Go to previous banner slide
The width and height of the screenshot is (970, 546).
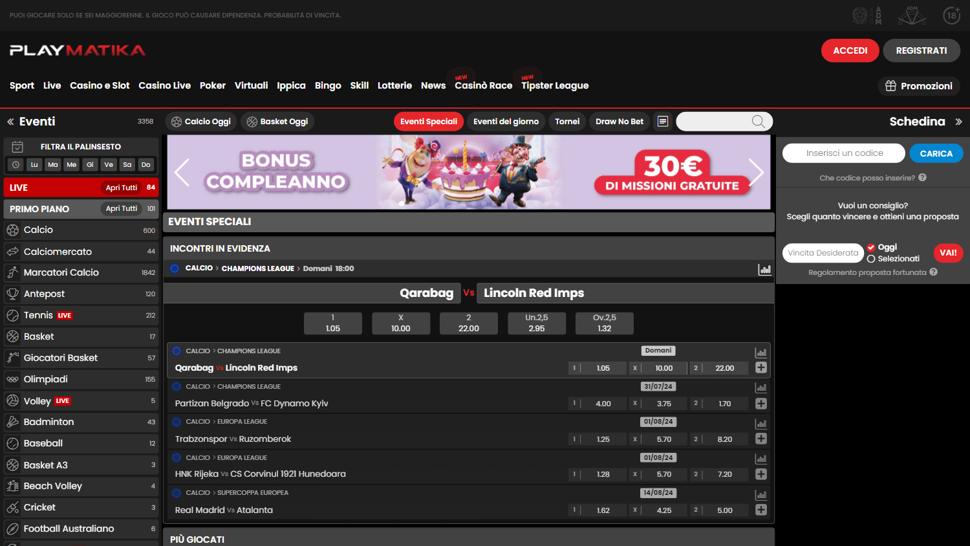click(182, 172)
